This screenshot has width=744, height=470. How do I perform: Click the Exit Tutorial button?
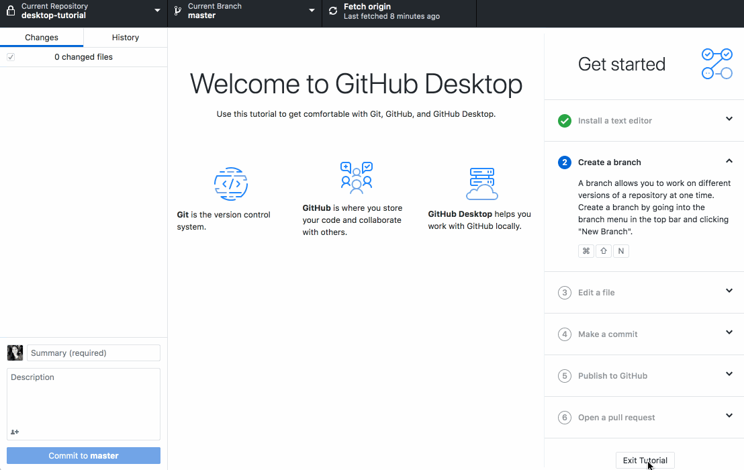tap(645, 460)
